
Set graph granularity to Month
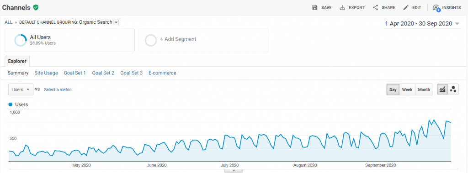[x=424, y=89]
